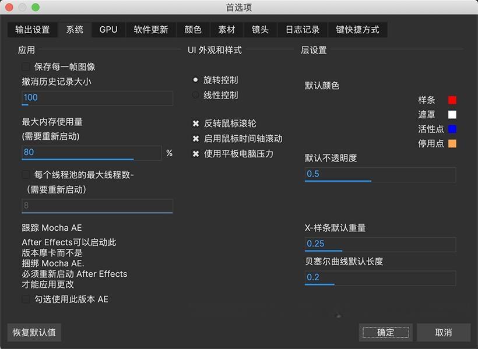Select the 线性控制 radio button

point(195,95)
